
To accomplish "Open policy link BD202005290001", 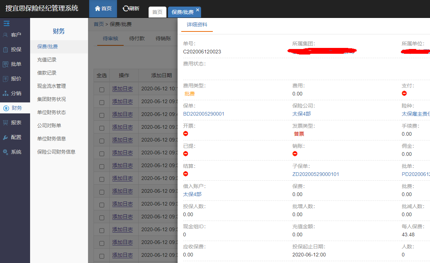I will pyautogui.click(x=204, y=114).
